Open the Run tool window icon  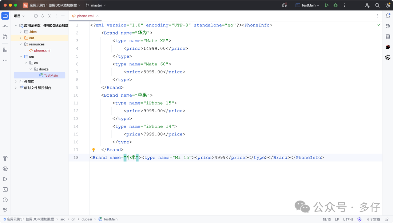[5, 179]
